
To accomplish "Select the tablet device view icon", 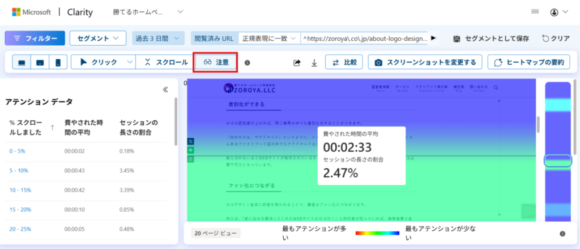I will tap(40, 62).
